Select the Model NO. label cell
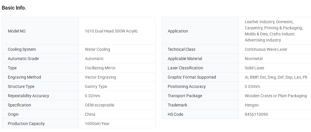The width and height of the screenshot is (311, 132). (x=40, y=31)
